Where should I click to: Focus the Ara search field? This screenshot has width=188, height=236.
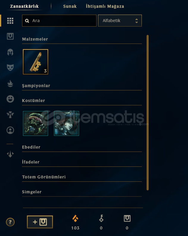[59, 21]
